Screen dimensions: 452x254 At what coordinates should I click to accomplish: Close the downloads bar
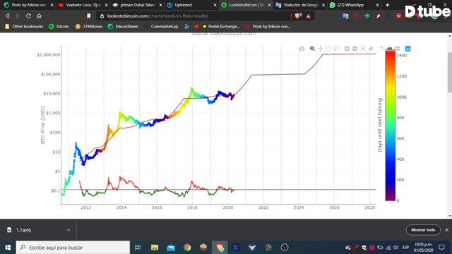click(446, 230)
